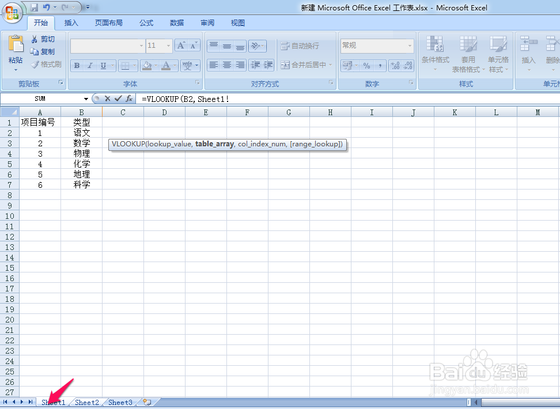The height and width of the screenshot is (409, 560).
Task: Increase decimal places
Action: [x=395, y=65]
